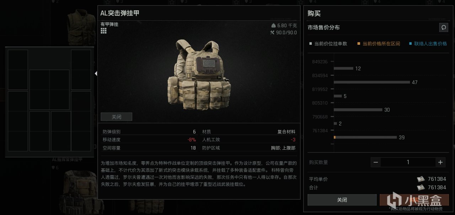This screenshot has width=455, height=215.
Task: Click the currency icon beside 平均单价
Action: click(x=421, y=179)
